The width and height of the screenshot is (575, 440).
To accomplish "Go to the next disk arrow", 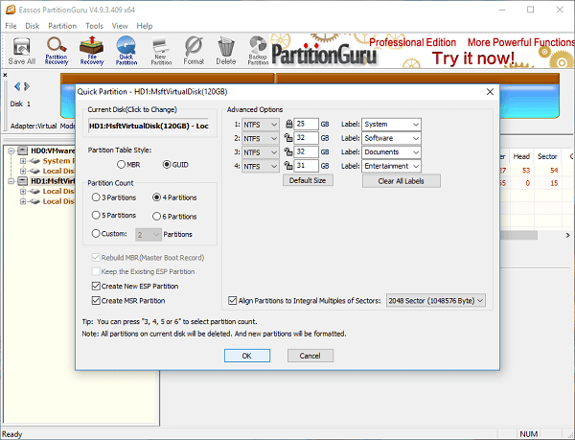I will coord(27,86).
